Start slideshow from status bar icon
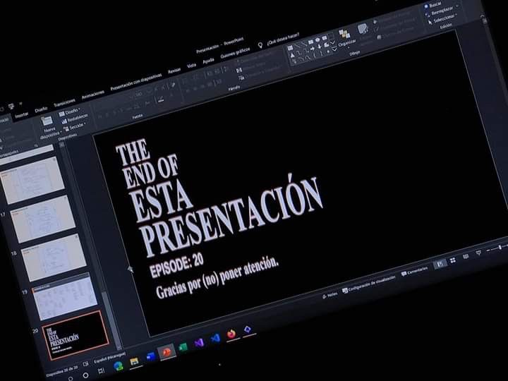Screen dimensions: 508x381 coord(478,253)
